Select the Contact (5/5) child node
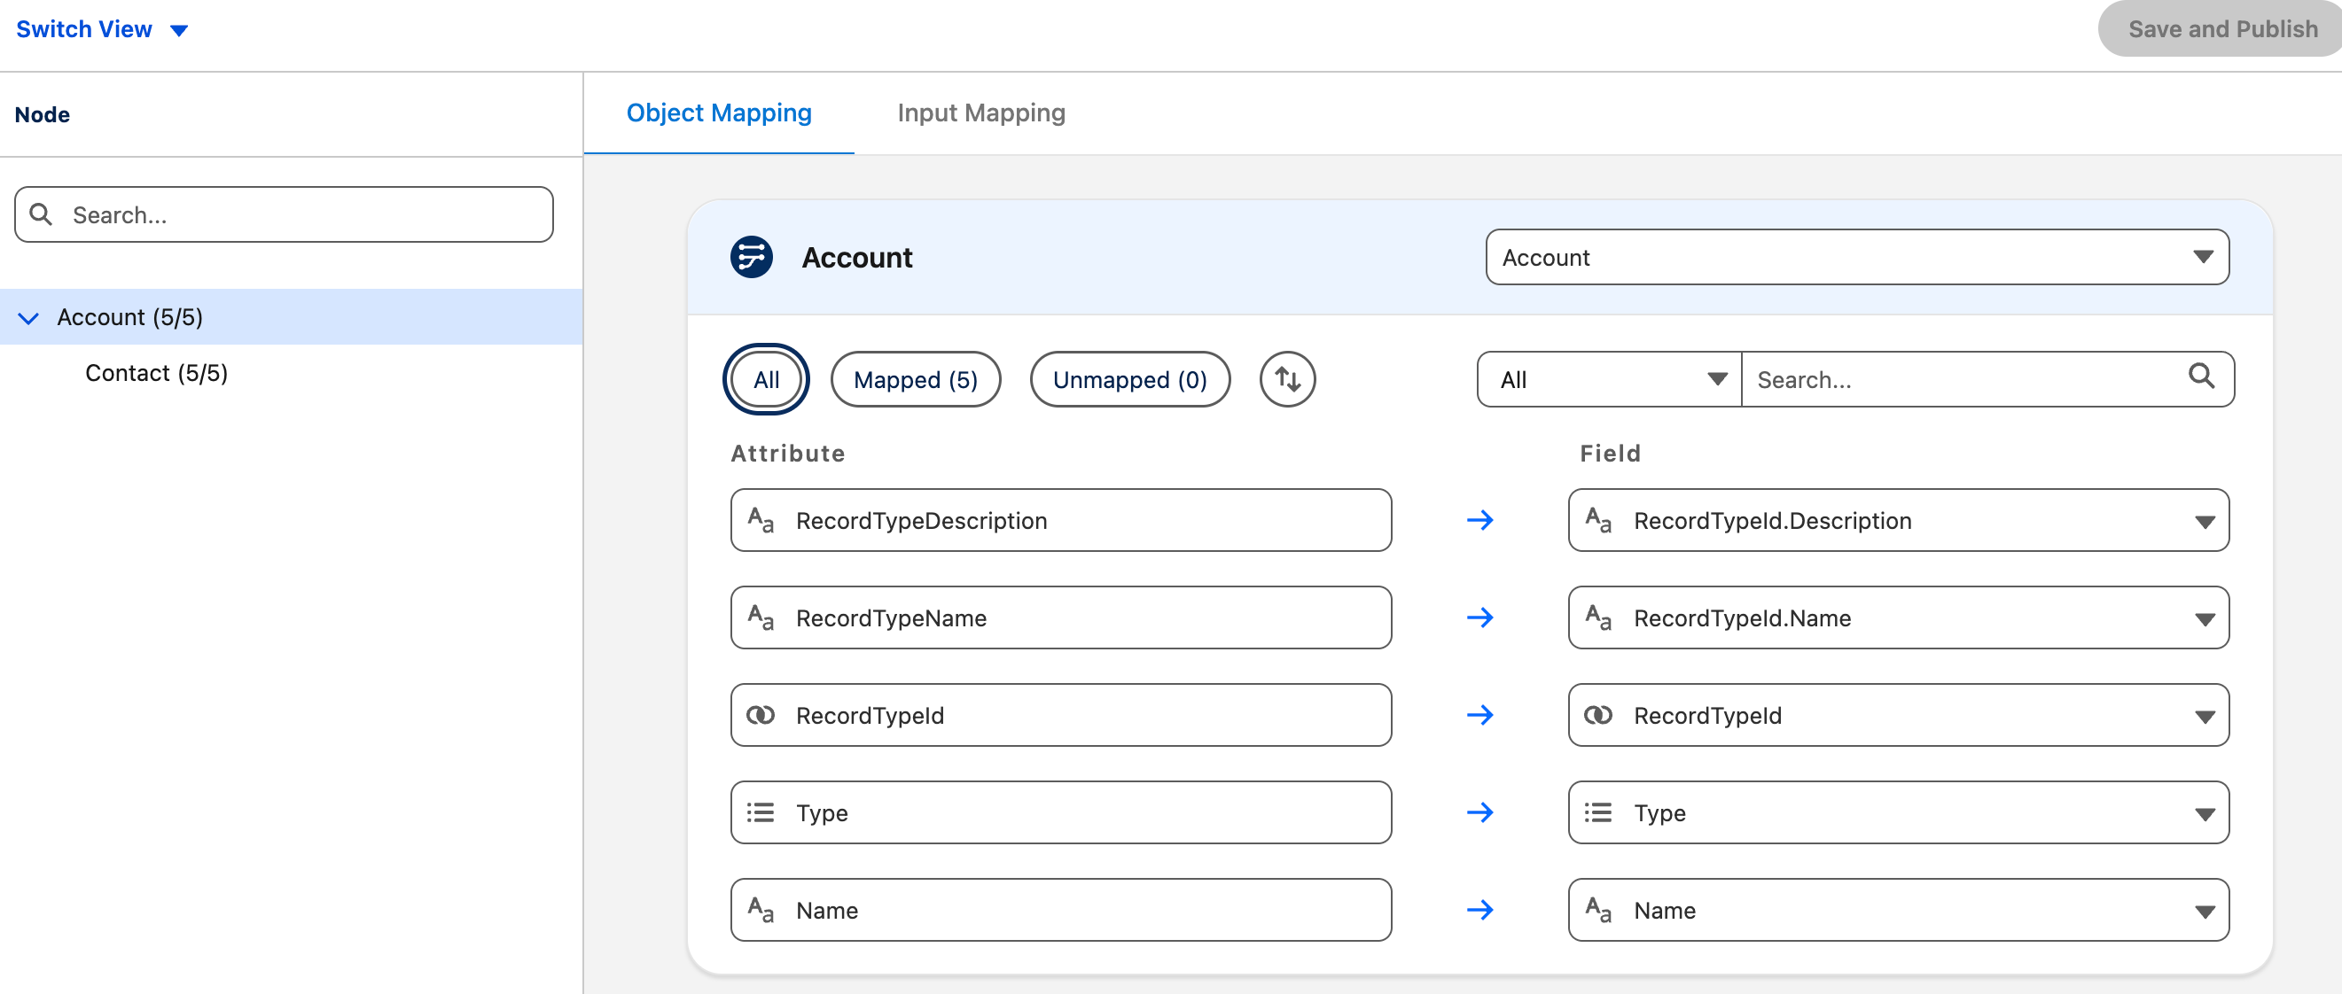The height and width of the screenshot is (994, 2342). pos(156,372)
